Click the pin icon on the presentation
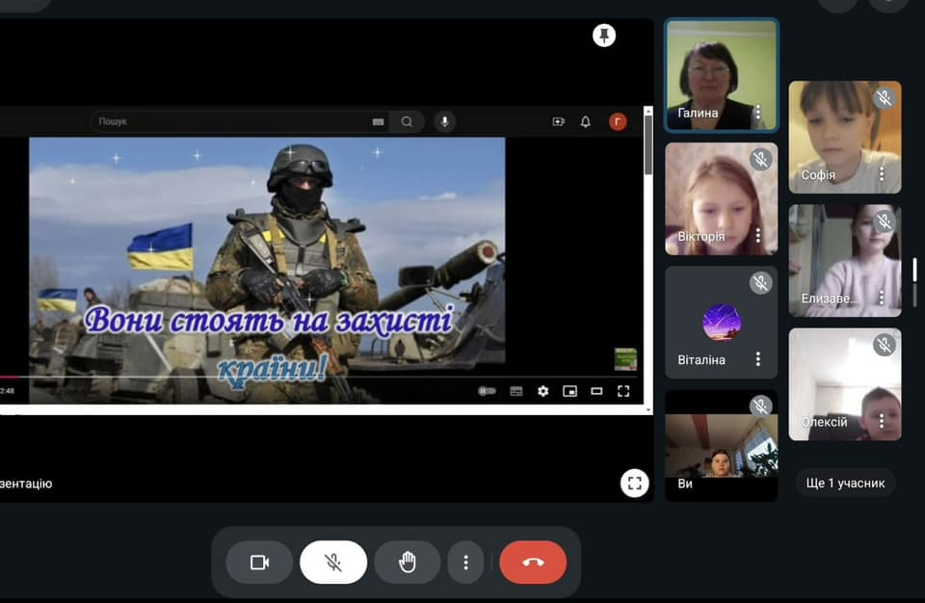 (604, 36)
